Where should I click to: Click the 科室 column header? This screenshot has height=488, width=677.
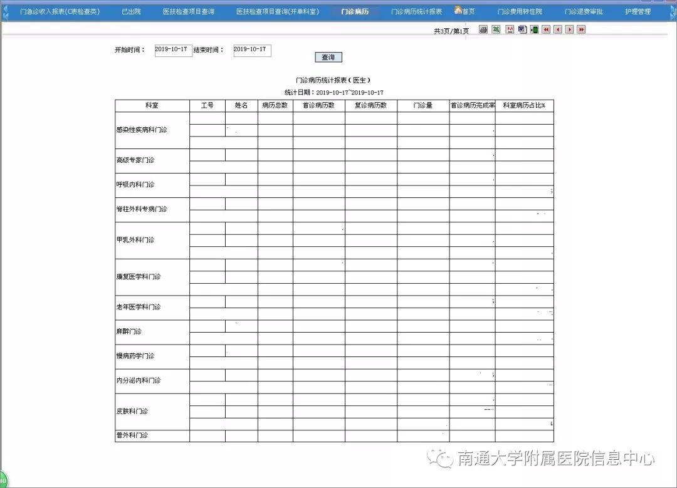(x=152, y=106)
